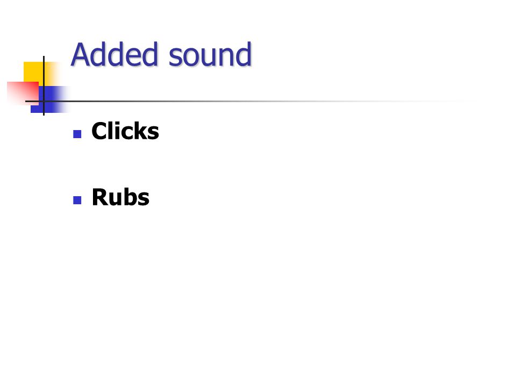Click where the black lines cross
The width and height of the screenshot is (516, 387).
pos(44,101)
